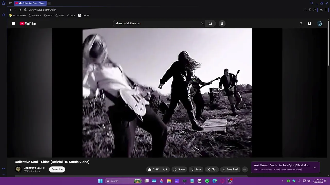Open the Create upload icon
The image size is (330, 185).
tap(301, 23)
